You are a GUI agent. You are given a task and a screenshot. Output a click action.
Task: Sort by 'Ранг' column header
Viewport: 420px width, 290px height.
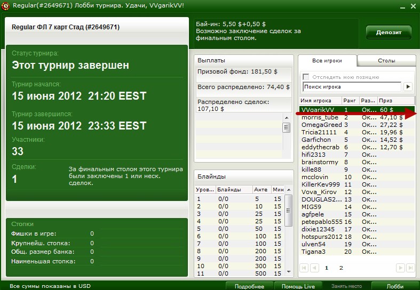pyautogui.click(x=351, y=101)
